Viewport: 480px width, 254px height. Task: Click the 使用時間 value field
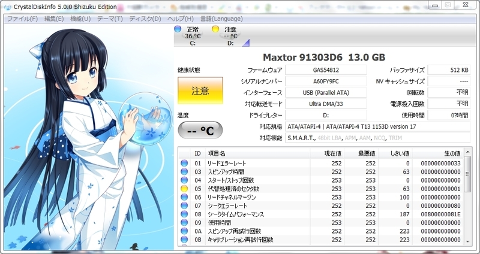tap(449, 115)
